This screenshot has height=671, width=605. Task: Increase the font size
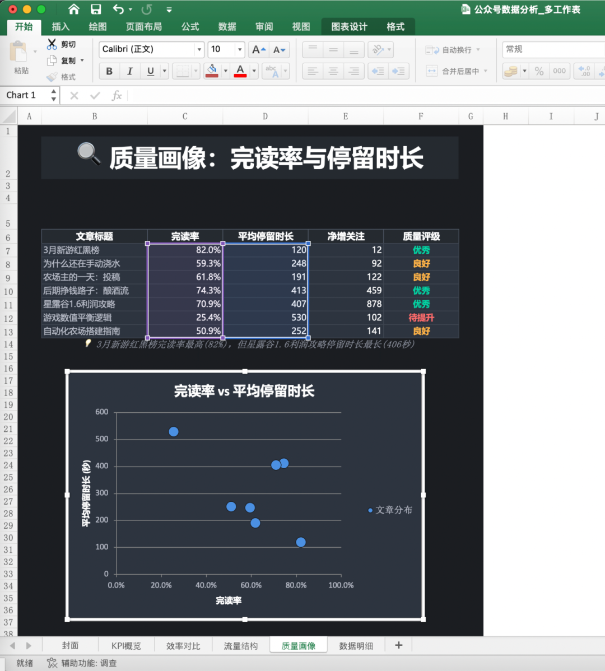[x=258, y=50]
